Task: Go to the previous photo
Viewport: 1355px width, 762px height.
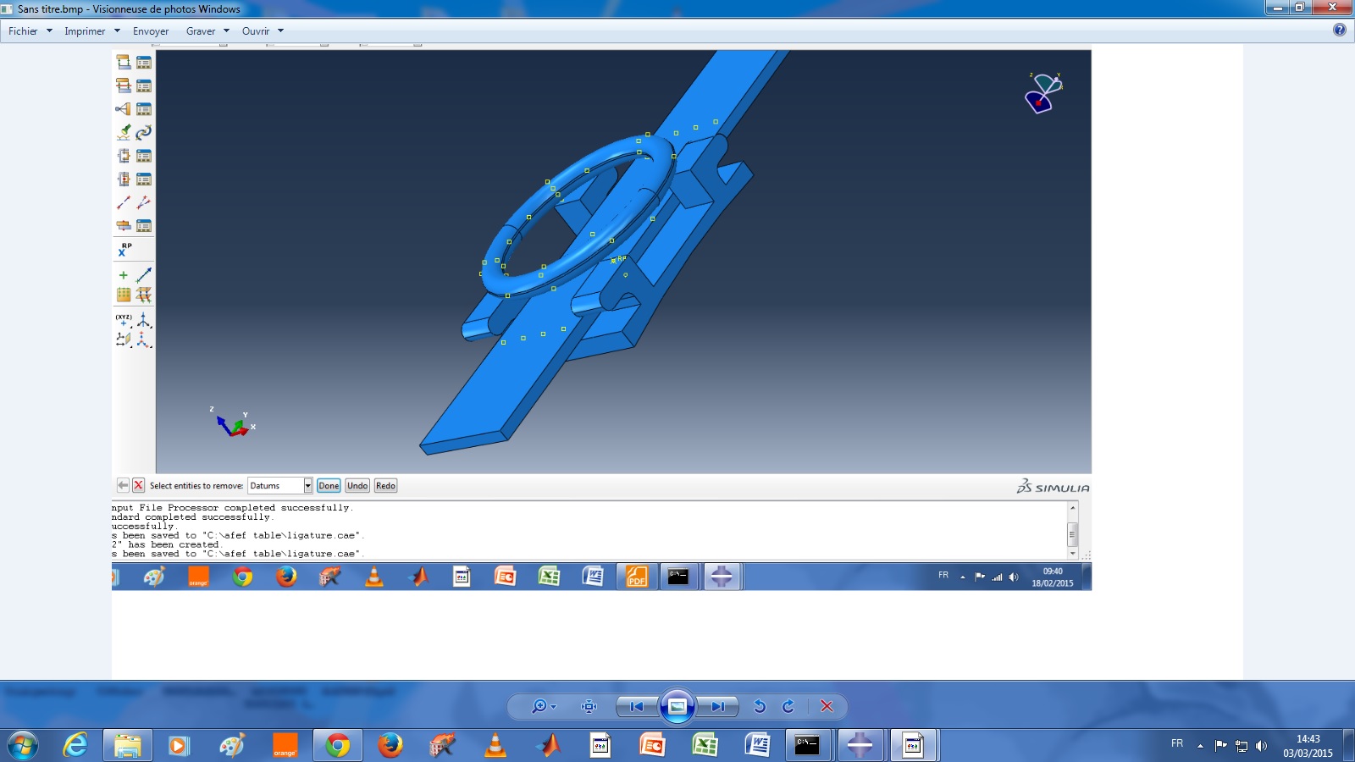Action: 637,706
